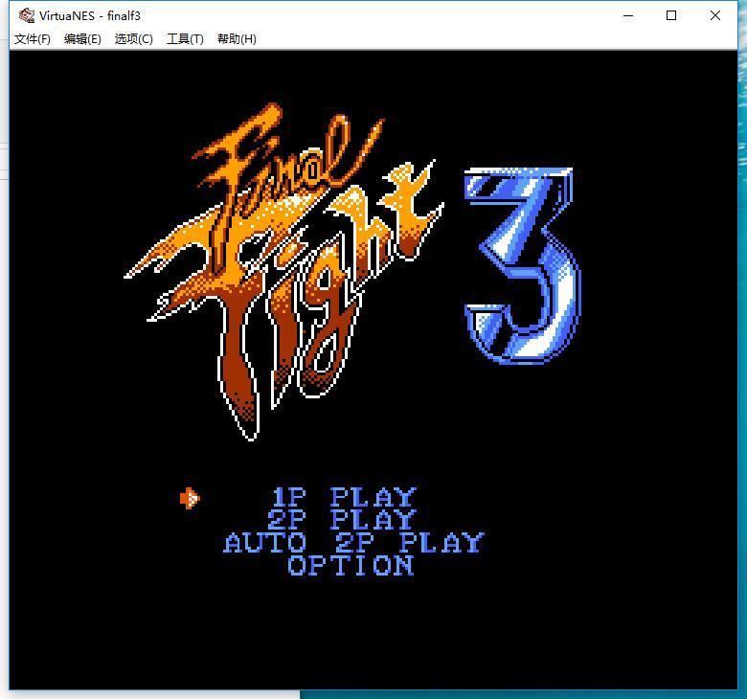The width and height of the screenshot is (747, 699).
Task: Maximize the VirtuaNES window
Action: [671, 15]
